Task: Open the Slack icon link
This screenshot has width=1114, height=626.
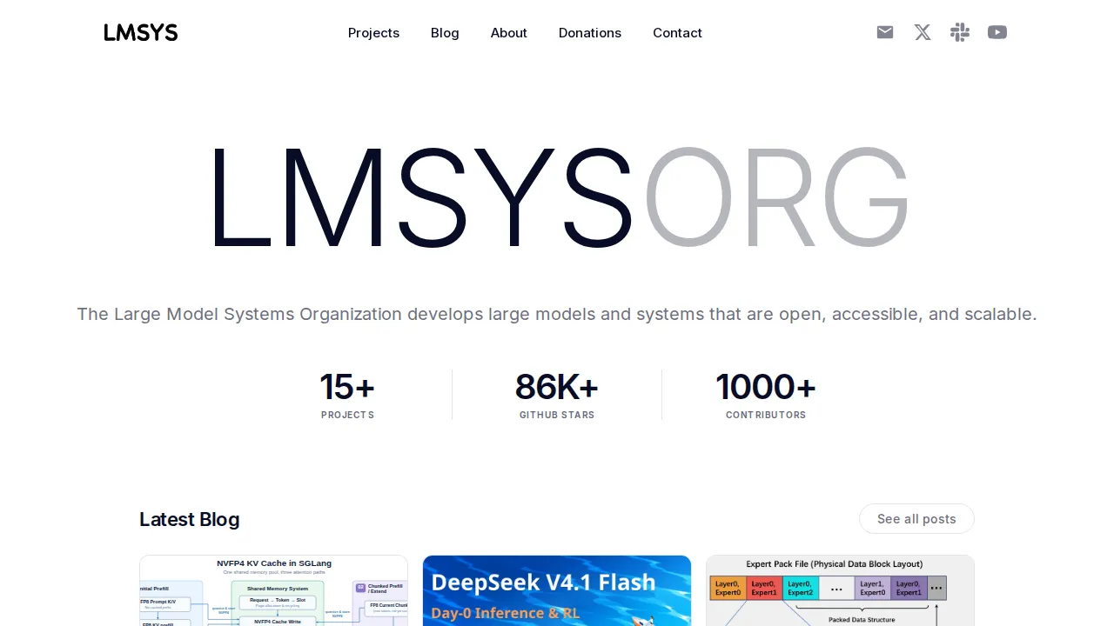Action: pyautogui.click(x=960, y=32)
